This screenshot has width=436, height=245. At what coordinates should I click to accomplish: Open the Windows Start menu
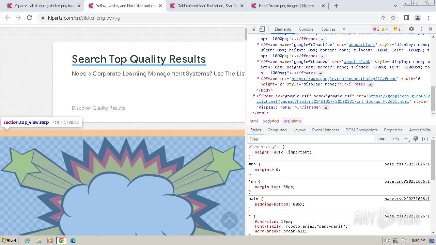(9, 240)
